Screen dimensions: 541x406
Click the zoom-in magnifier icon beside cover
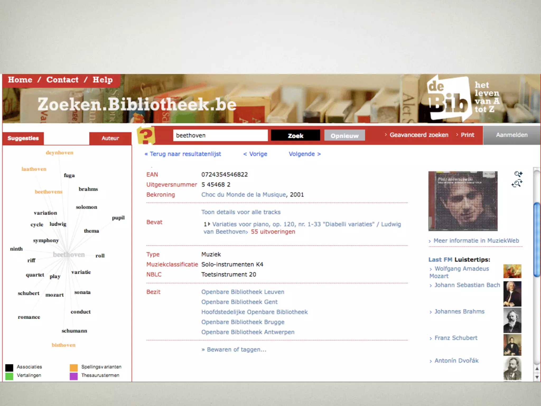click(518, 174)
